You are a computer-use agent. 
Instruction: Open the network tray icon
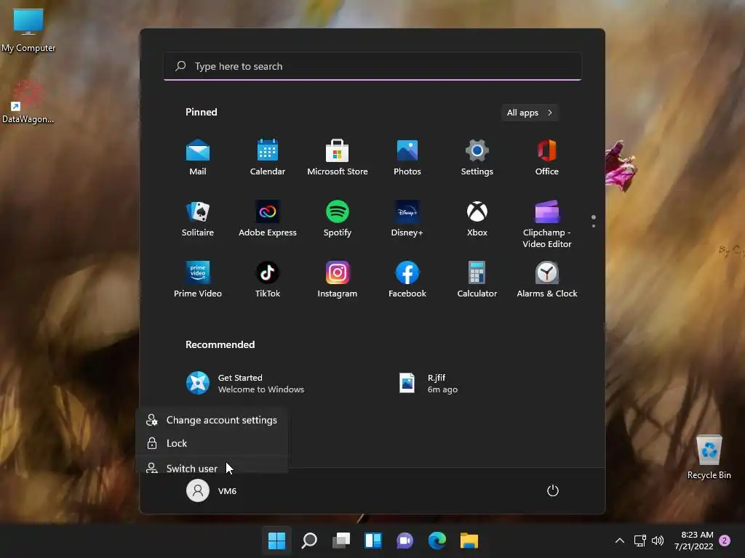640,541
